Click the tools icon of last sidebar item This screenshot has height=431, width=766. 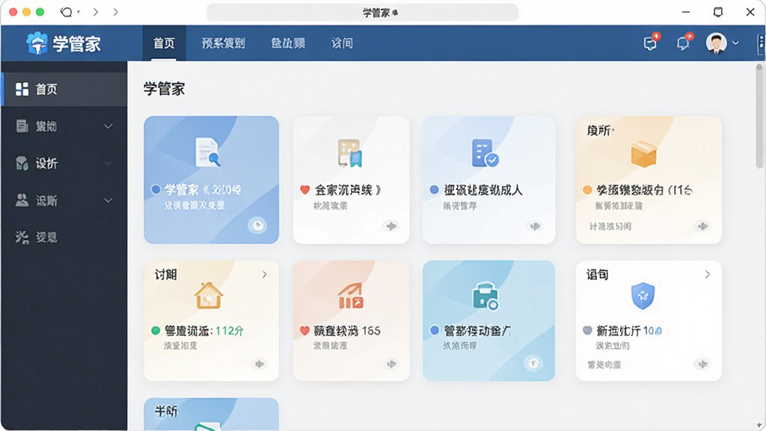tap(22, 237)
